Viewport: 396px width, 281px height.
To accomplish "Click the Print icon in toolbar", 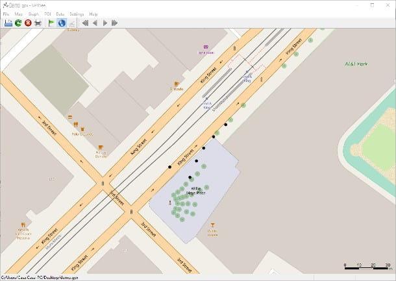I will pos(38,23).
